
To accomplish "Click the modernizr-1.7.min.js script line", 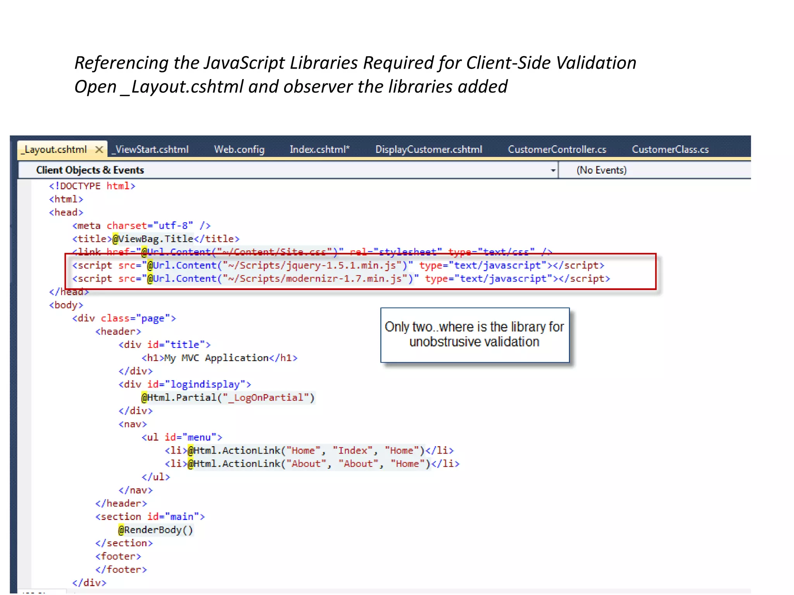I will [340, 279].
